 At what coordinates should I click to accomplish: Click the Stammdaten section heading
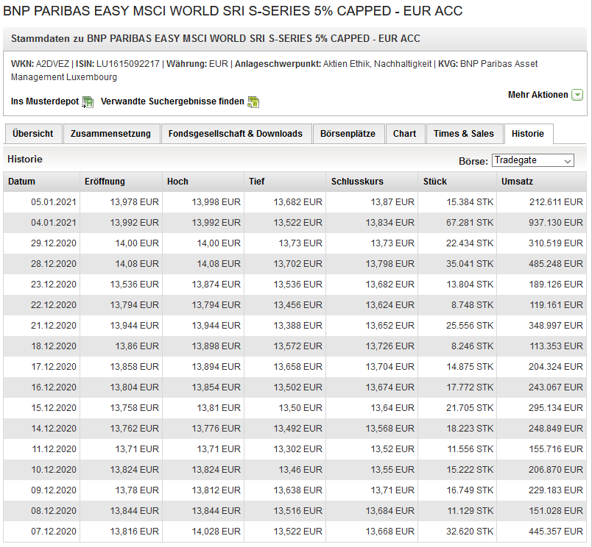pyautogui.click(x=216, y=38)
